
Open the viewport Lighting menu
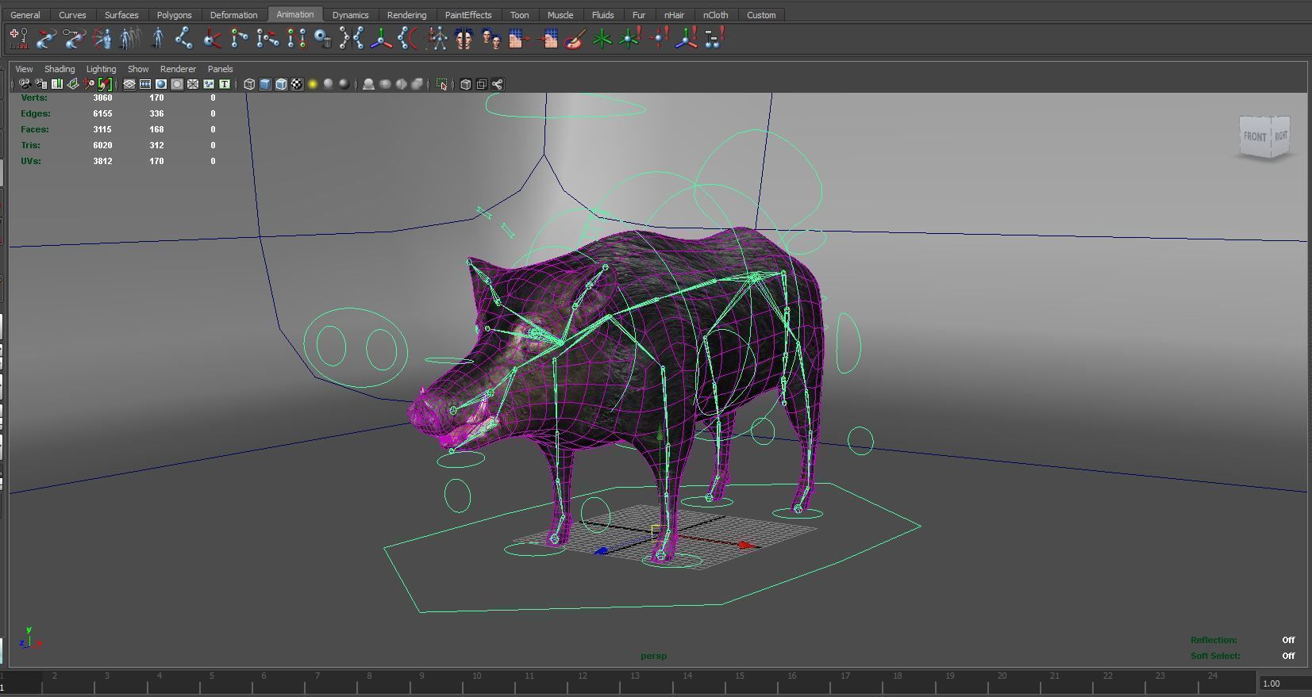click(101, 69)
